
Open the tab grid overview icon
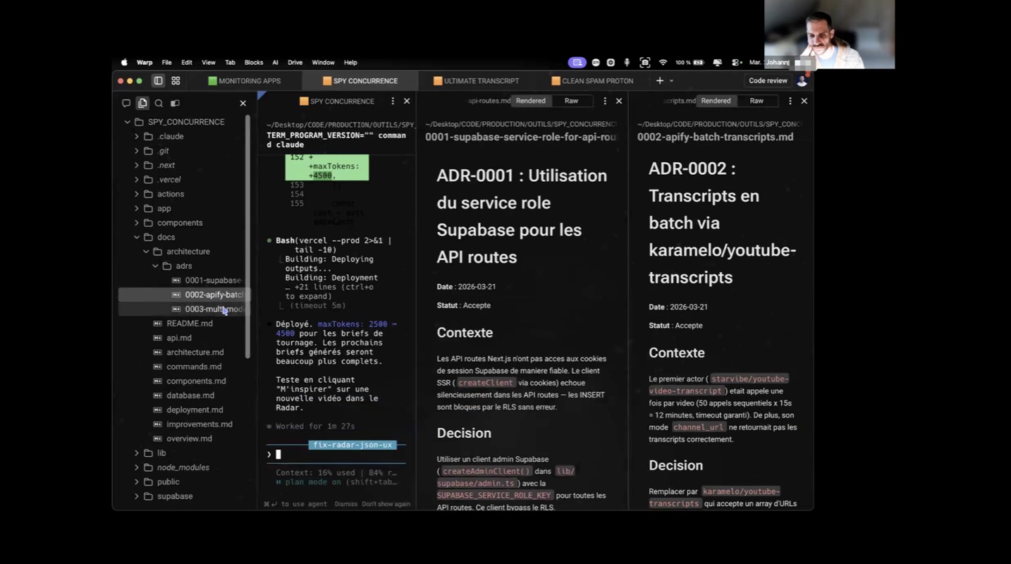tap(176, 81)
